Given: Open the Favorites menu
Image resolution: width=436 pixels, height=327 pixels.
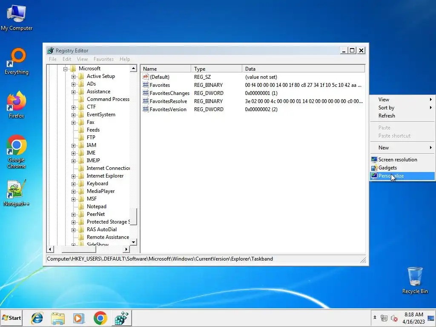Looking at the screenshot, I should pos(103,59).
